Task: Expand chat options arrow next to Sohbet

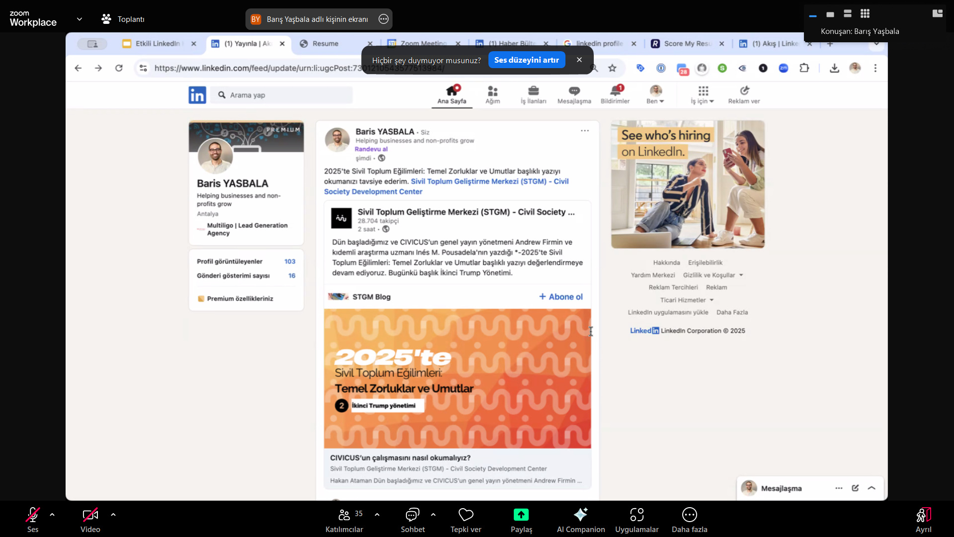Action: [433, 515]
